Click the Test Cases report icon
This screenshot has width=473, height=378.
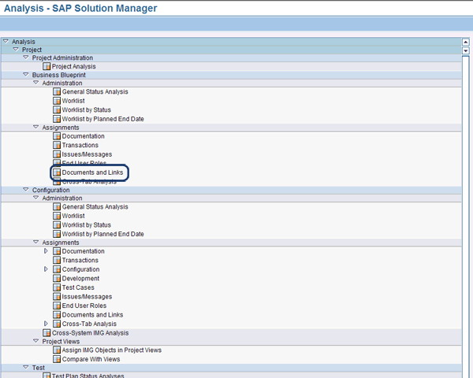click(57, 287)
